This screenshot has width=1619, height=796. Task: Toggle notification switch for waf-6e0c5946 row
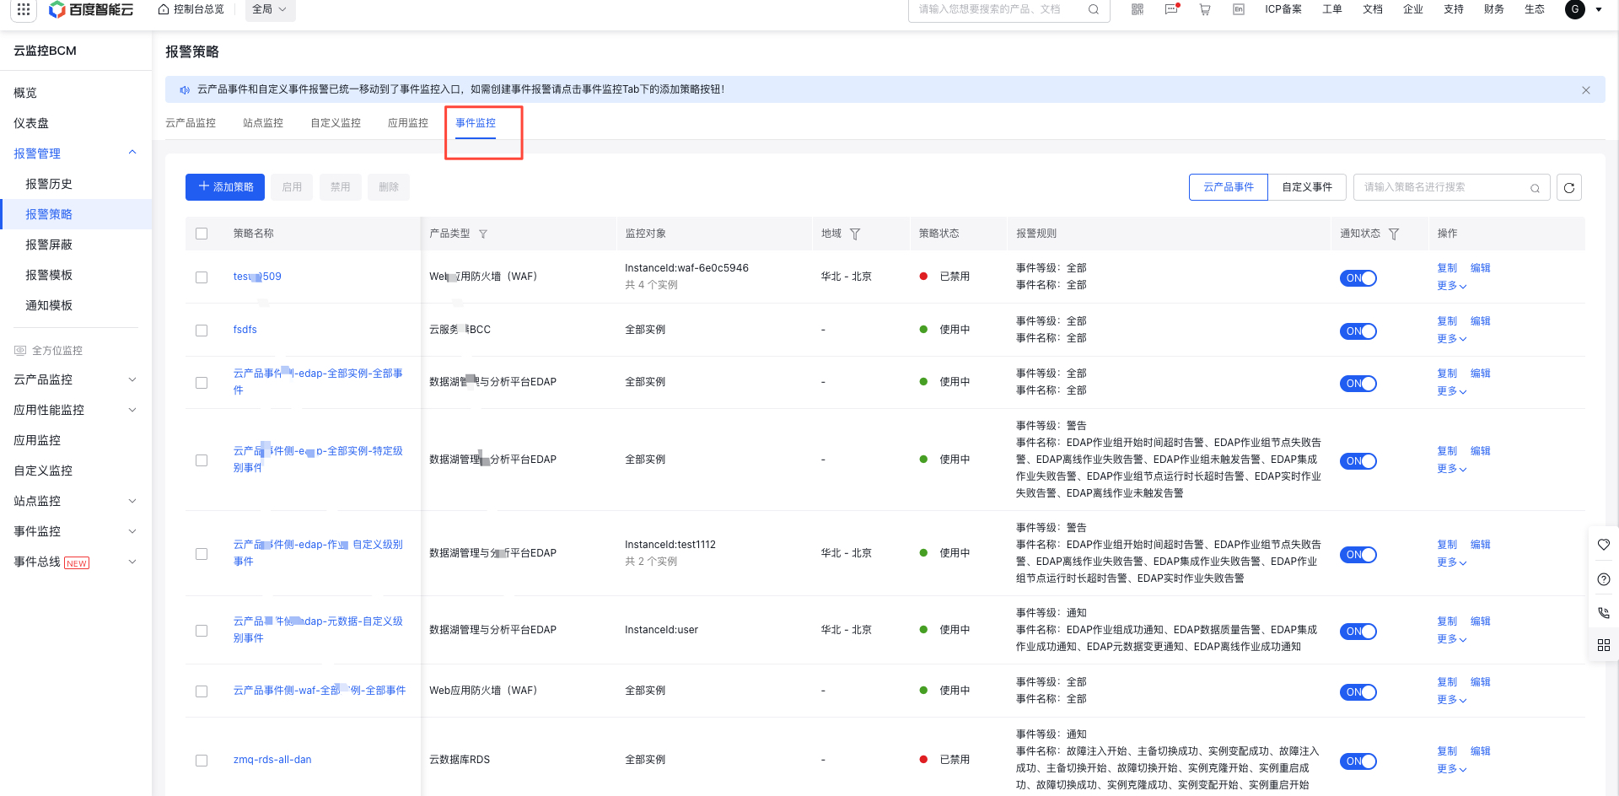pyautogui.click(x=1358, y=278)
